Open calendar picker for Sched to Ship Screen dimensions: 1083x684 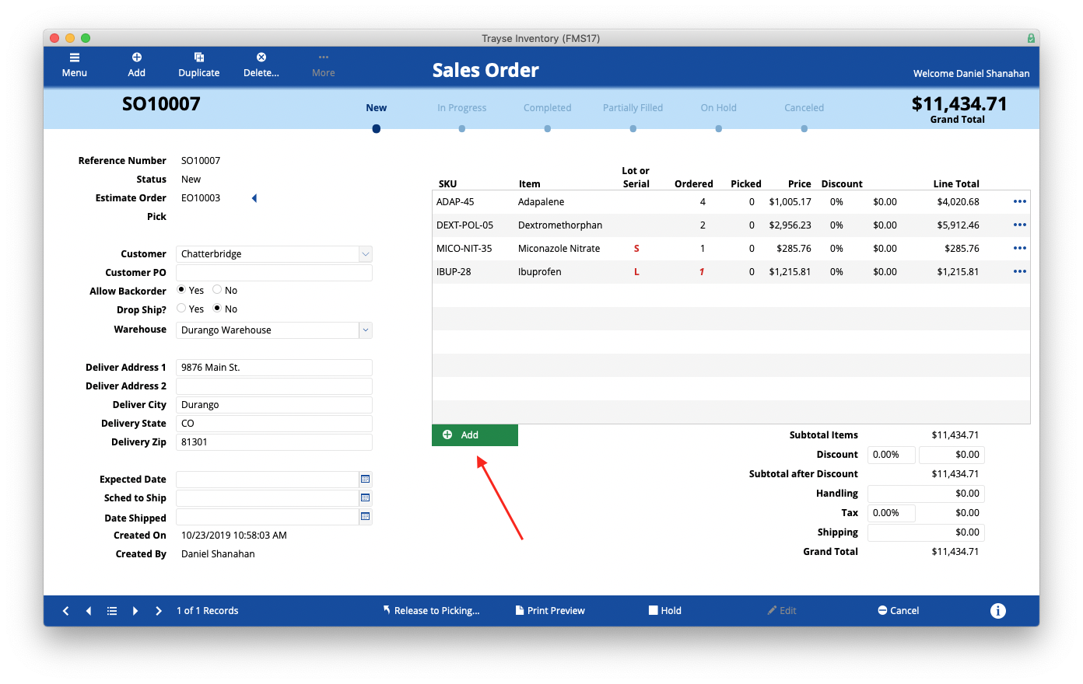click(365, 498)
